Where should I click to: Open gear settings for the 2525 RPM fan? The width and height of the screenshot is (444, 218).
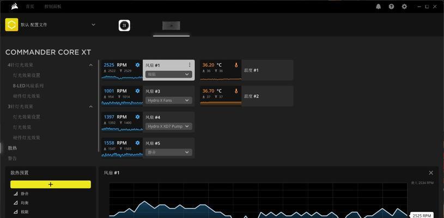tap(138, 65)
